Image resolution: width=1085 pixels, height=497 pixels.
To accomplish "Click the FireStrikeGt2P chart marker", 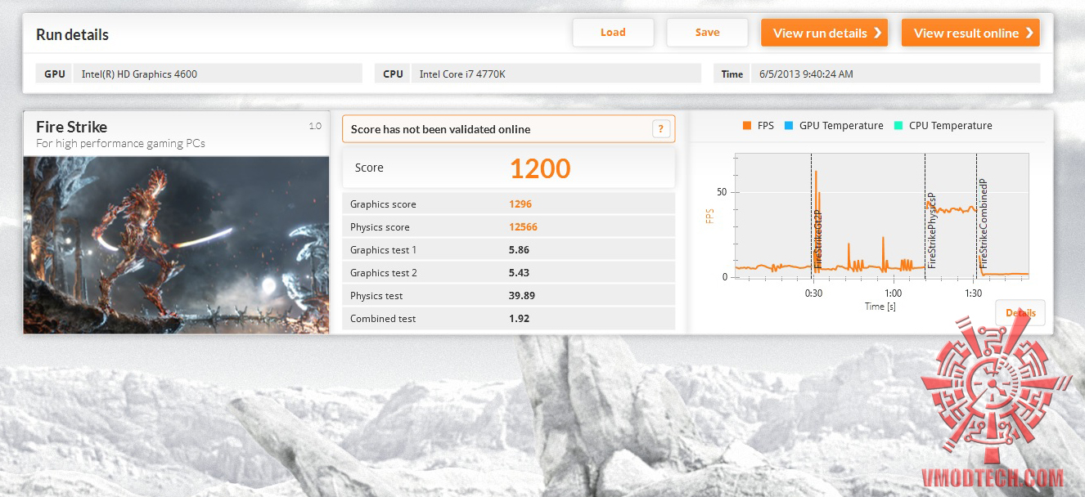I will (817, 240).
